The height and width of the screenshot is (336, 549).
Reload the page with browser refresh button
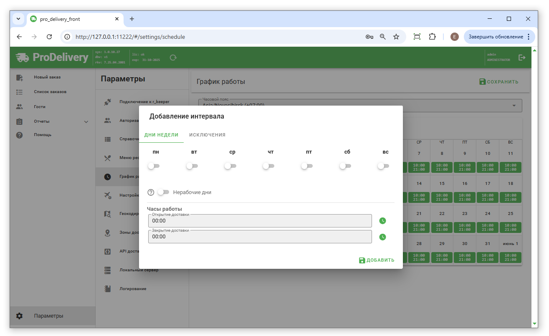[x=49, y=37]
